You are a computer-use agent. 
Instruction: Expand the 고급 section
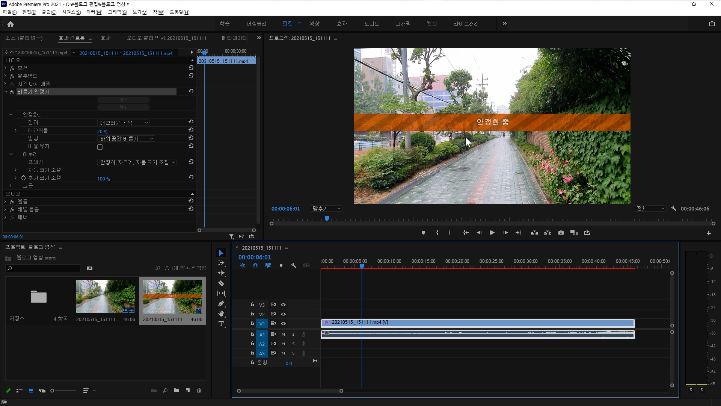[x=11, y=186]
